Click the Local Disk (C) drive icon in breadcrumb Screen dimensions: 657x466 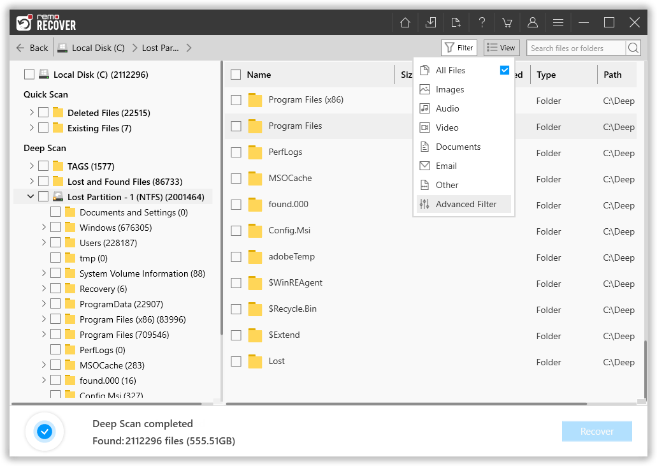(62, 48)
